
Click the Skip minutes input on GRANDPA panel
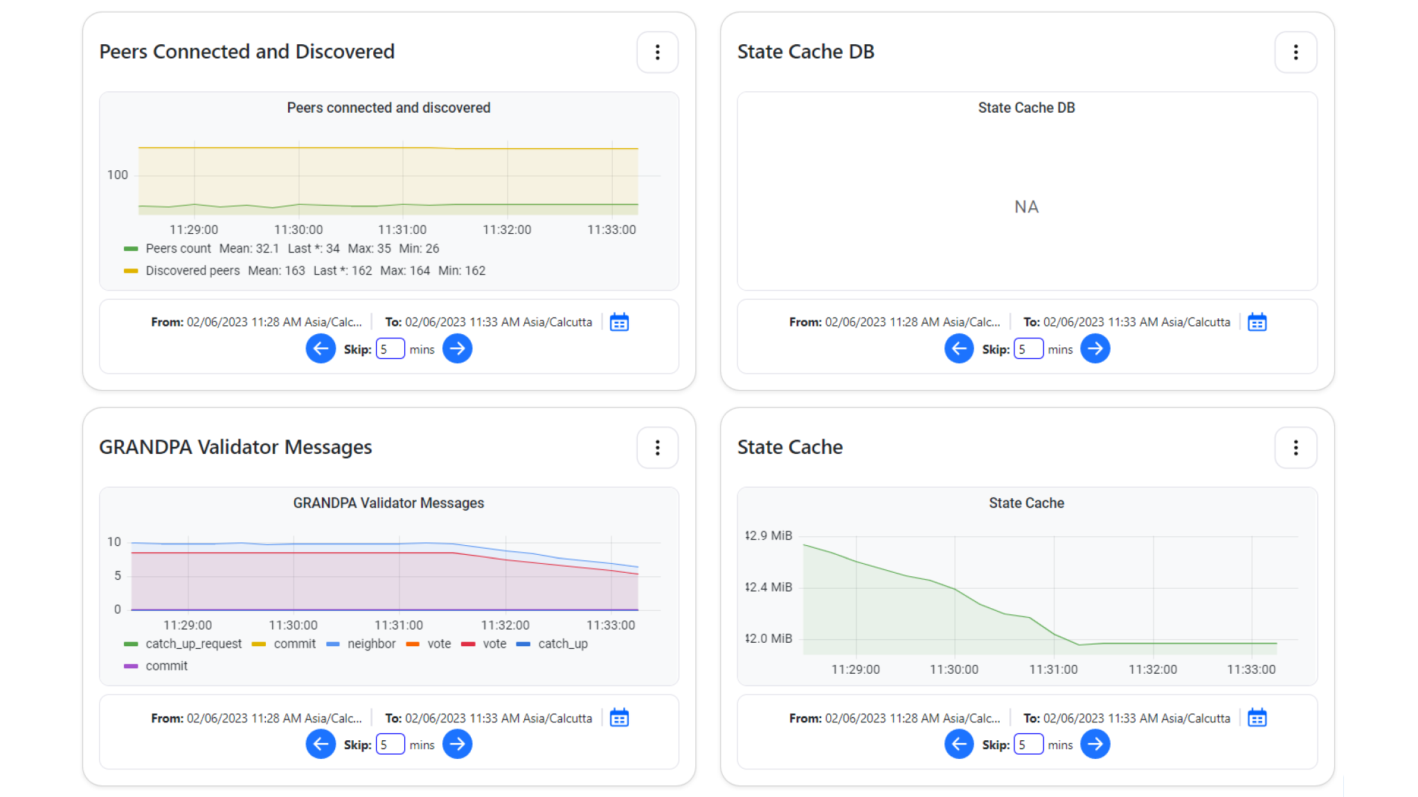tap(390, 744)
